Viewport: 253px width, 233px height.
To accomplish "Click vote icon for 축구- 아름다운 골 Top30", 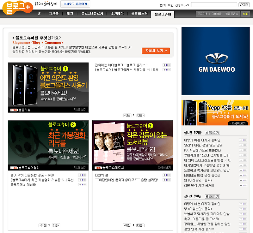I will [243, 219].
